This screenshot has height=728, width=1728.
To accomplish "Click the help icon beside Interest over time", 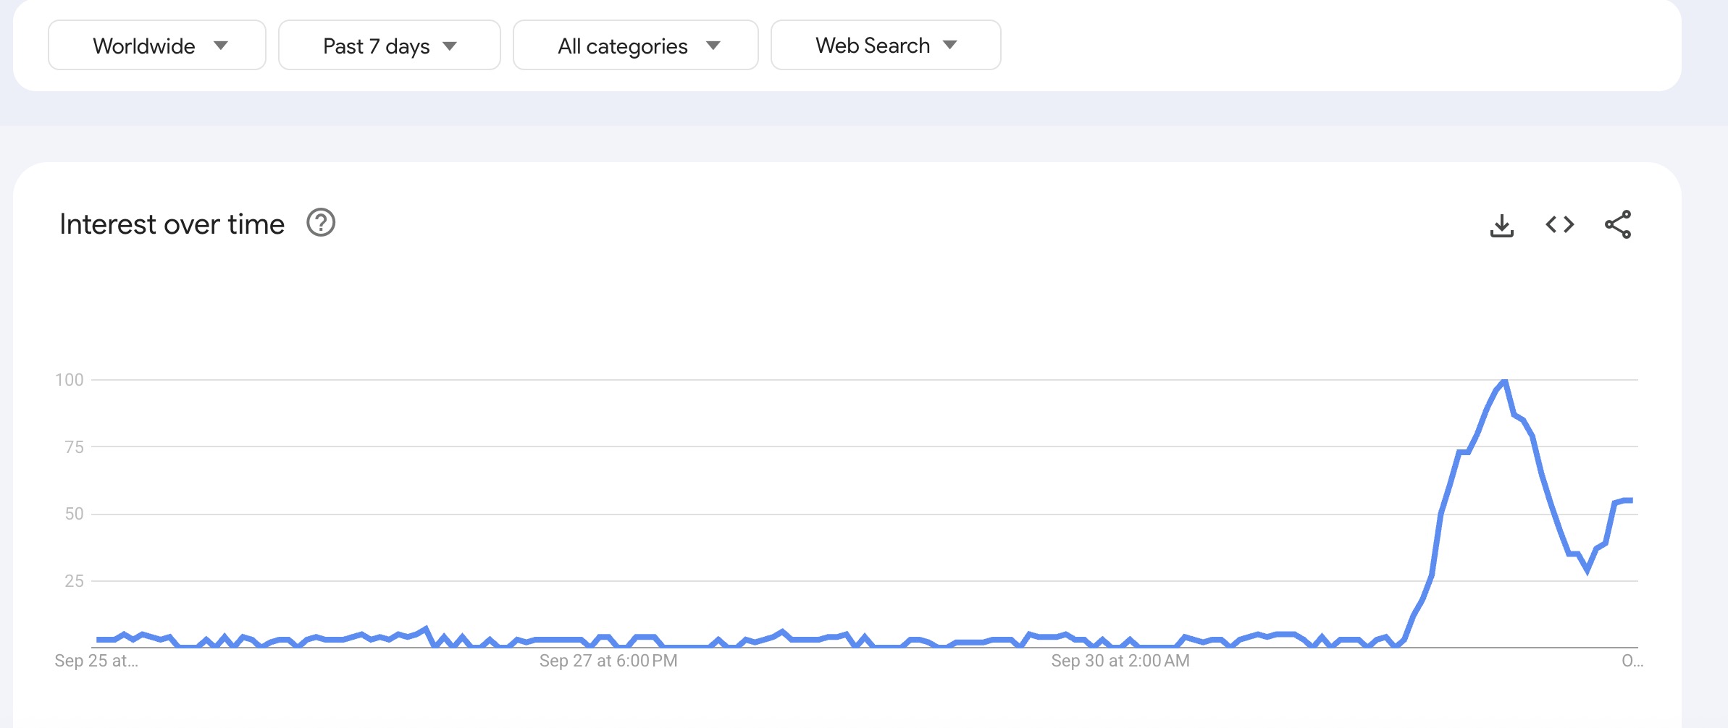I will 321,223.
